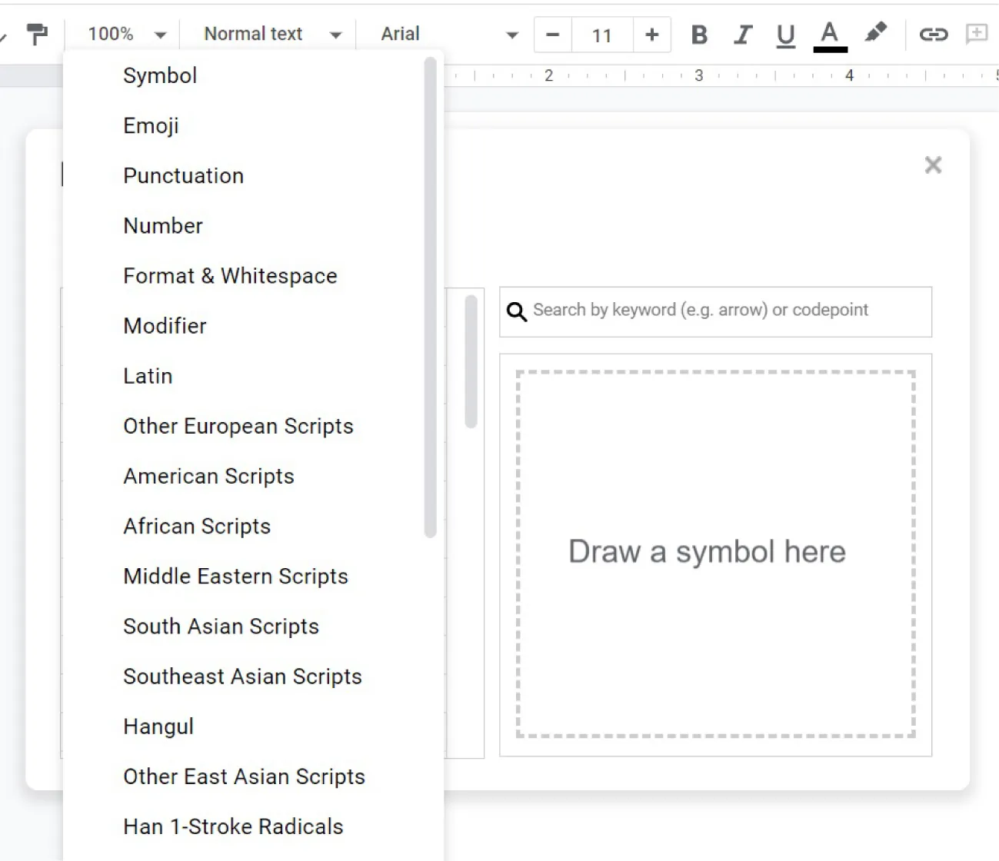This screenshot has height=861, width=999.
Task: Add a comment
Action: 976,34
